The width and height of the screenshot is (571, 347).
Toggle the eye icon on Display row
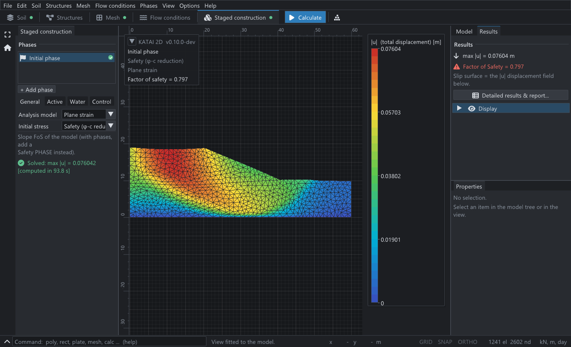pyautogui.click(x=471, y=109)
